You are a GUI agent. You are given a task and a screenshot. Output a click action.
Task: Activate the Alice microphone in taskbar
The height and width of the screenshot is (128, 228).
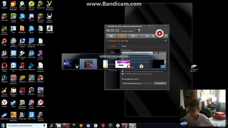coord(44,126)
